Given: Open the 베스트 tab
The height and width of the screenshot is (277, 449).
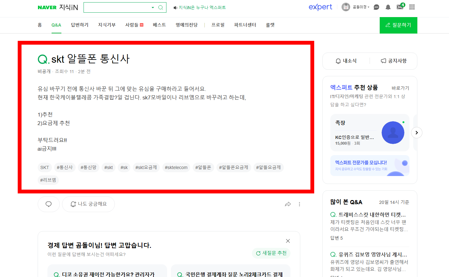Looking at the screenshot, I should pyautogui.click(x=159, y=25).
